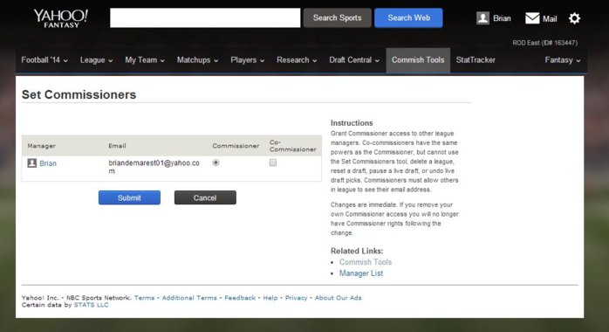Select the Commish Tools tab
This screenshot has width=609, height=332.
pyautogui.click(x=418, y=60)
